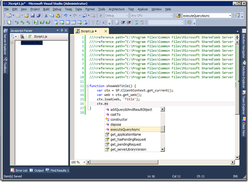
Task: Click the Find in Files folder icon
Action: tap(178, 16)
